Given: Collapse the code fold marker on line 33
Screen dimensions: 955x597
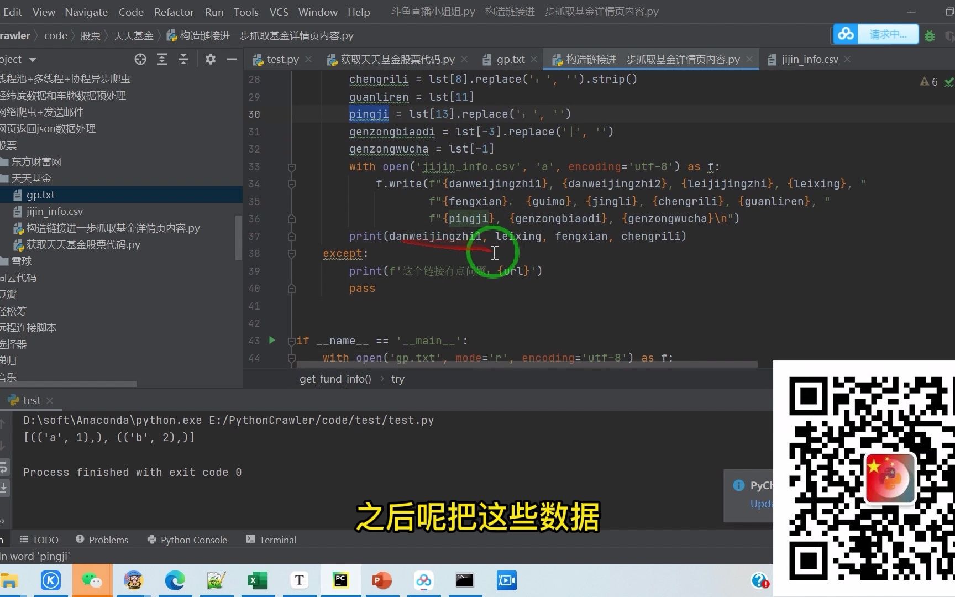Looking at the screenshot, I should click(x=291, y=167).
